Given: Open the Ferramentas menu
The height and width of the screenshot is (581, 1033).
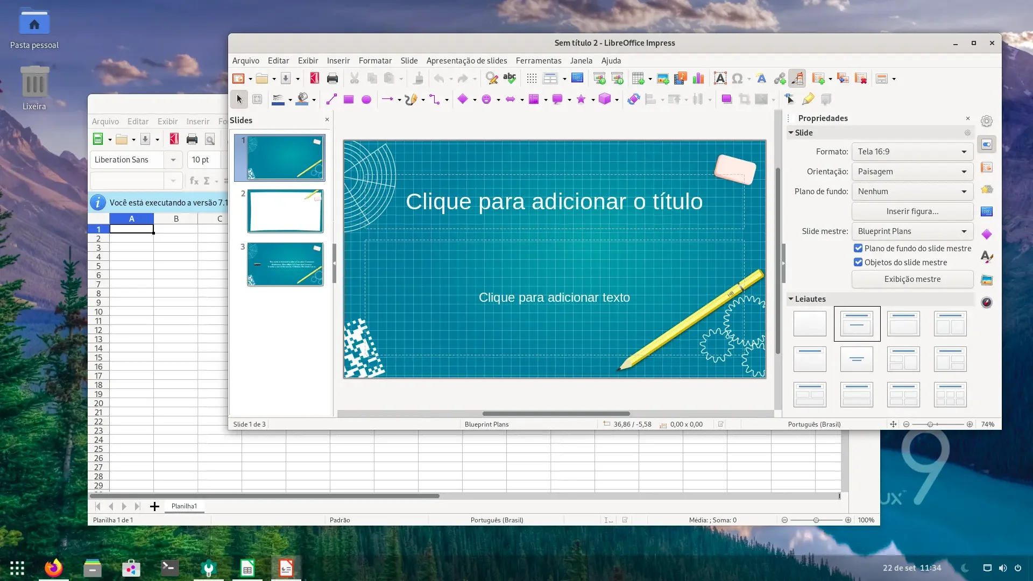Looking at the screenshot, I should click(538, 61).
